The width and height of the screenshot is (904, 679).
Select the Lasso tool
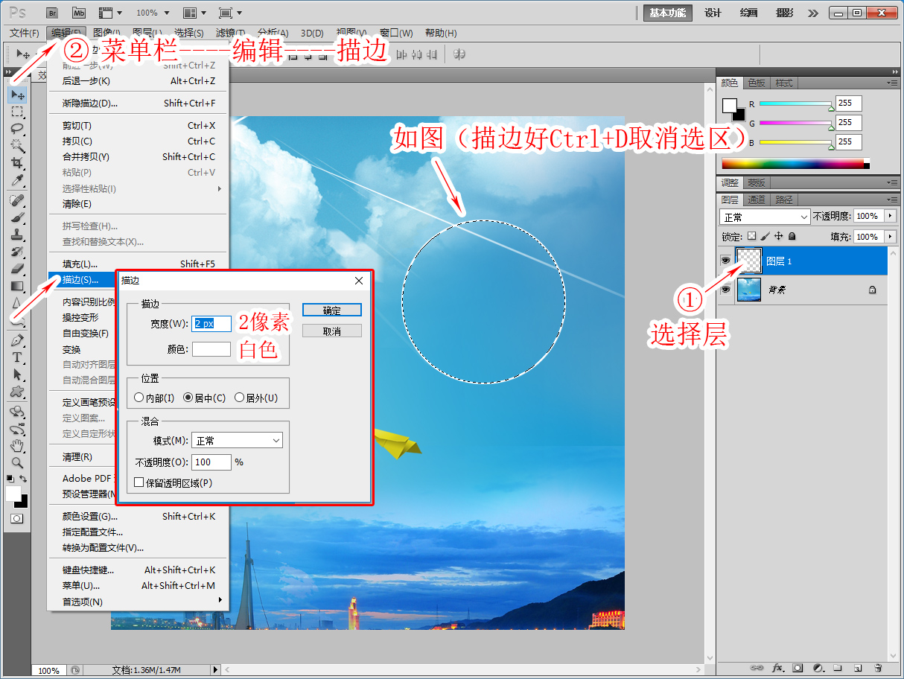[18, 128]
